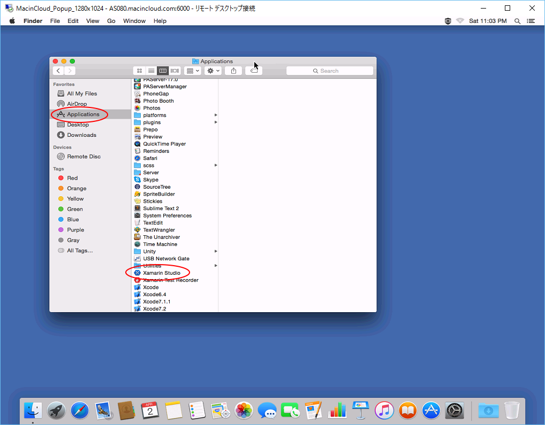This screenshot has height=425, width=545.
Task: Open iTunes from the Dock
Action: click(x=384, y=411)
